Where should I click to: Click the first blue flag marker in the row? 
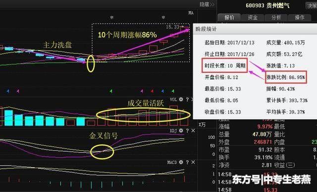click(8, 91)
